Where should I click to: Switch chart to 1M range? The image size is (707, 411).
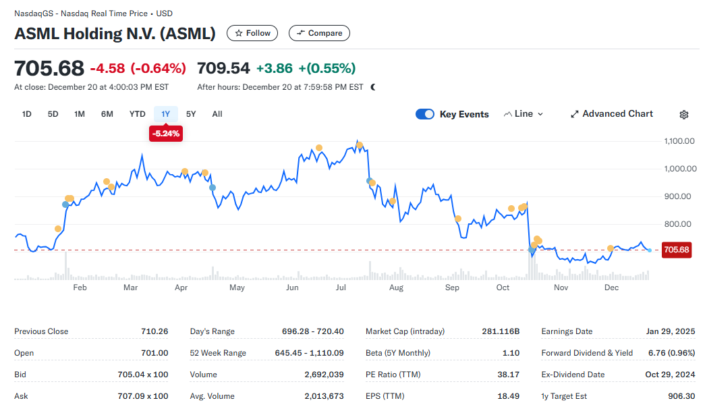(80, 114)
